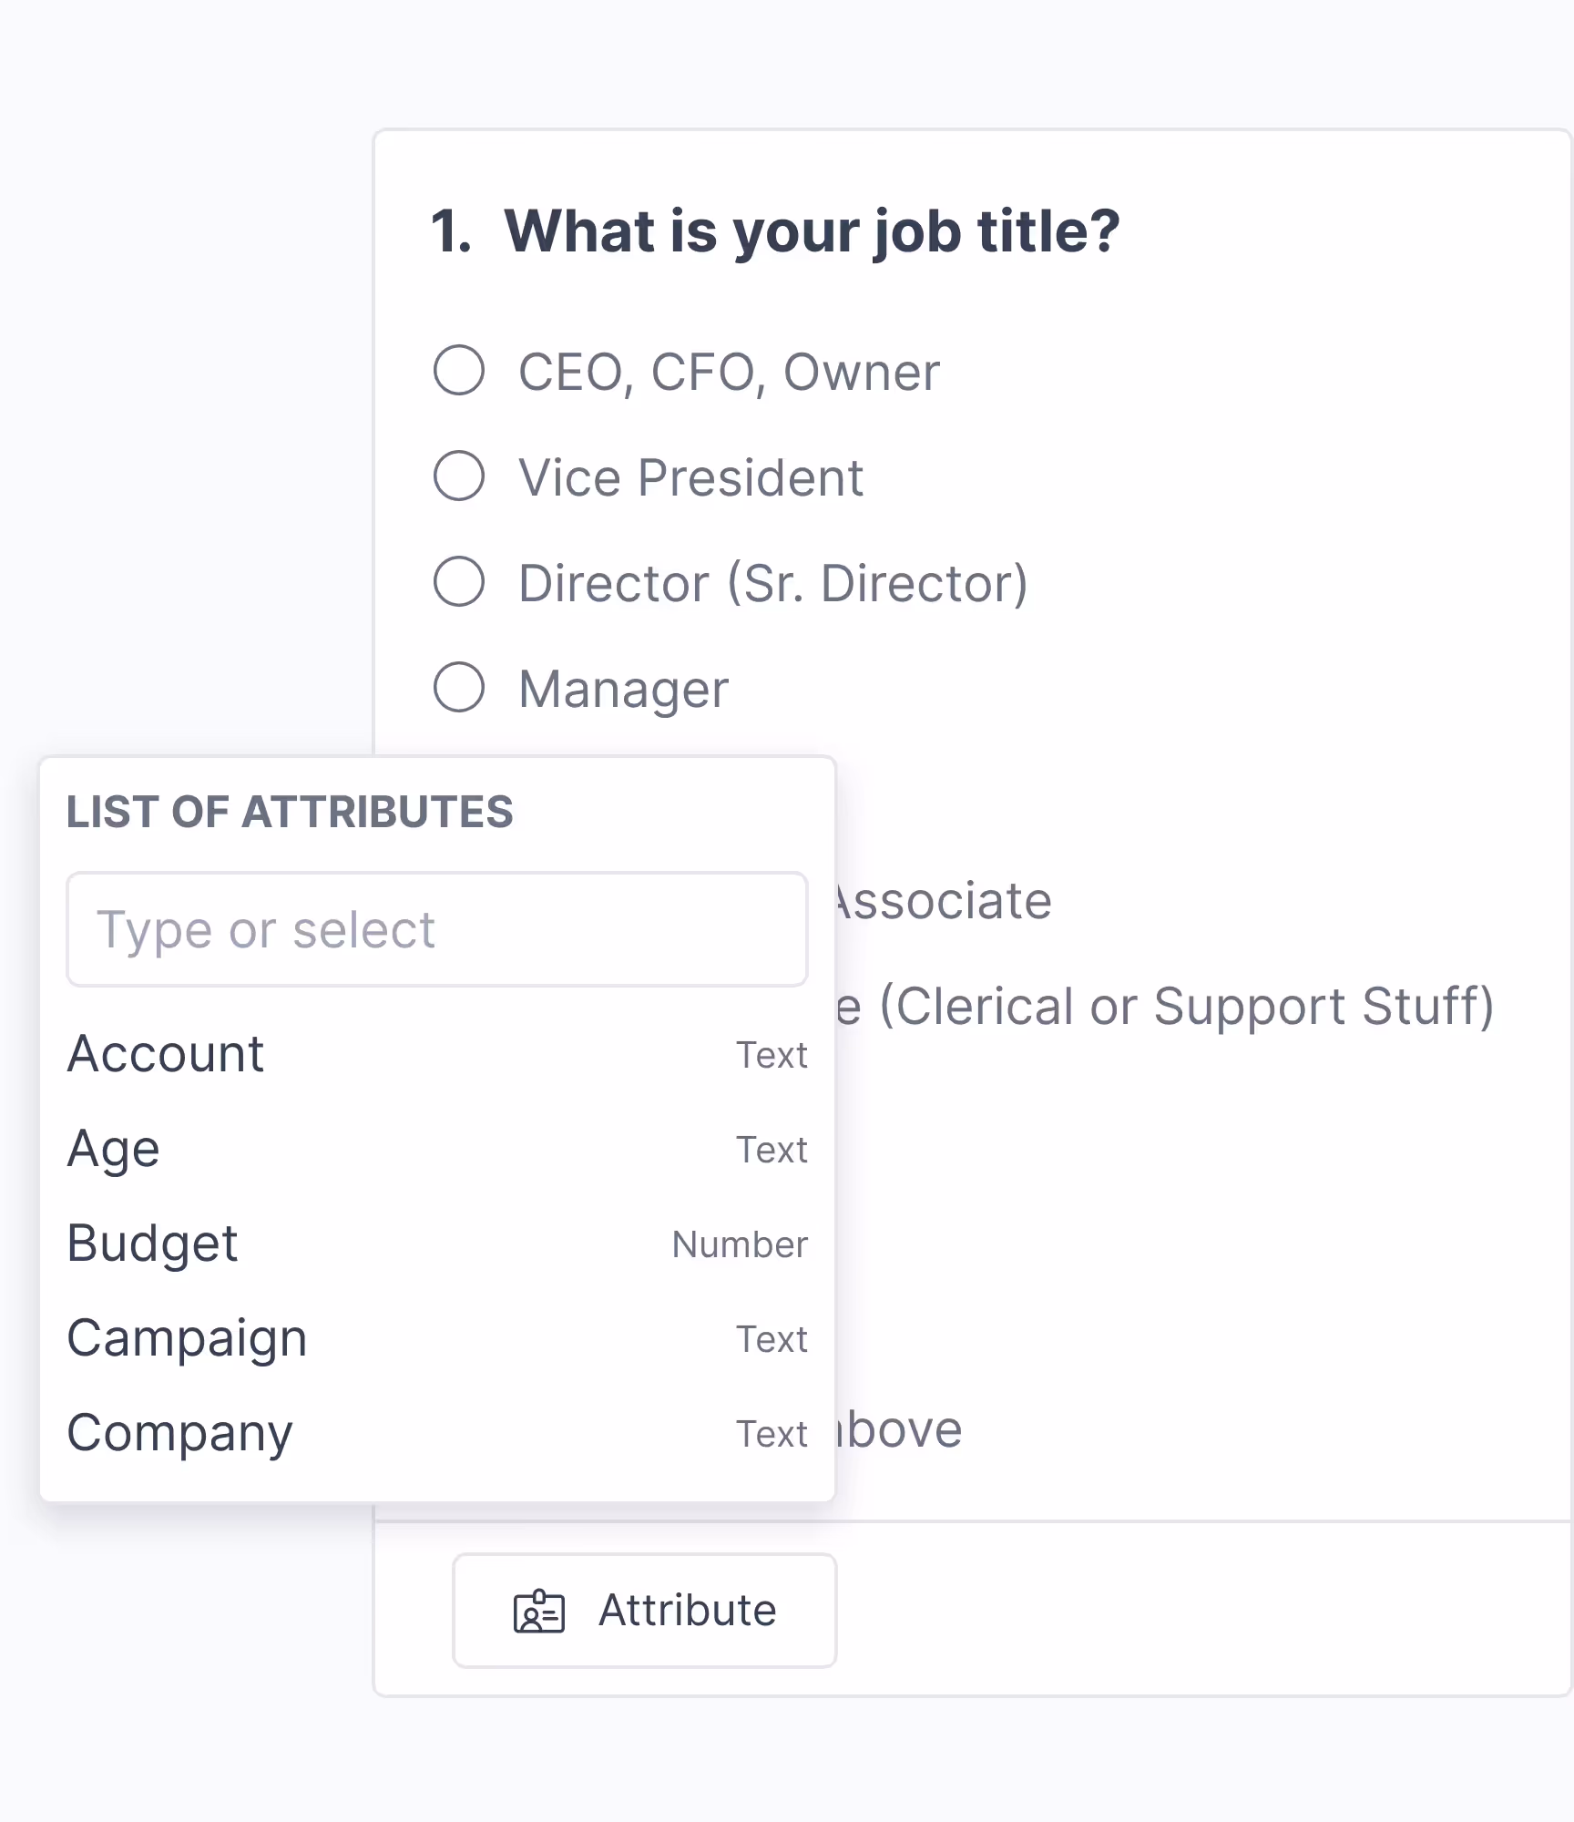1574x1822 pixels.
Task: Click the Vice President label text
Action: point(690,477)
